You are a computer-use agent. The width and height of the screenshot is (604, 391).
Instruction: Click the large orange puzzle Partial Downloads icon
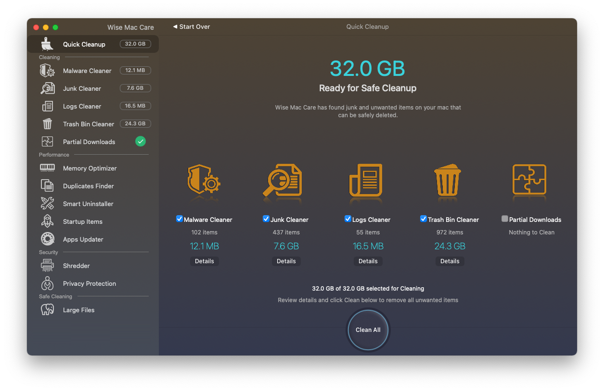coord(529,180)
